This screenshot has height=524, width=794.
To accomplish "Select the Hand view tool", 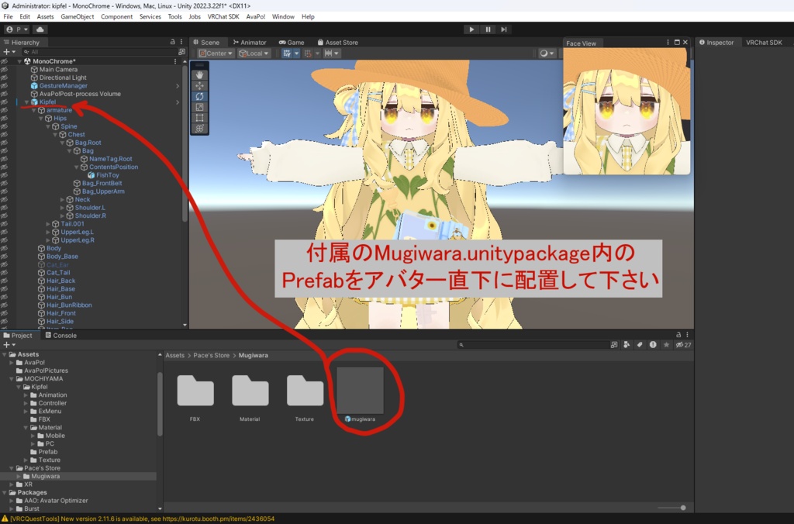I will 199,75.
